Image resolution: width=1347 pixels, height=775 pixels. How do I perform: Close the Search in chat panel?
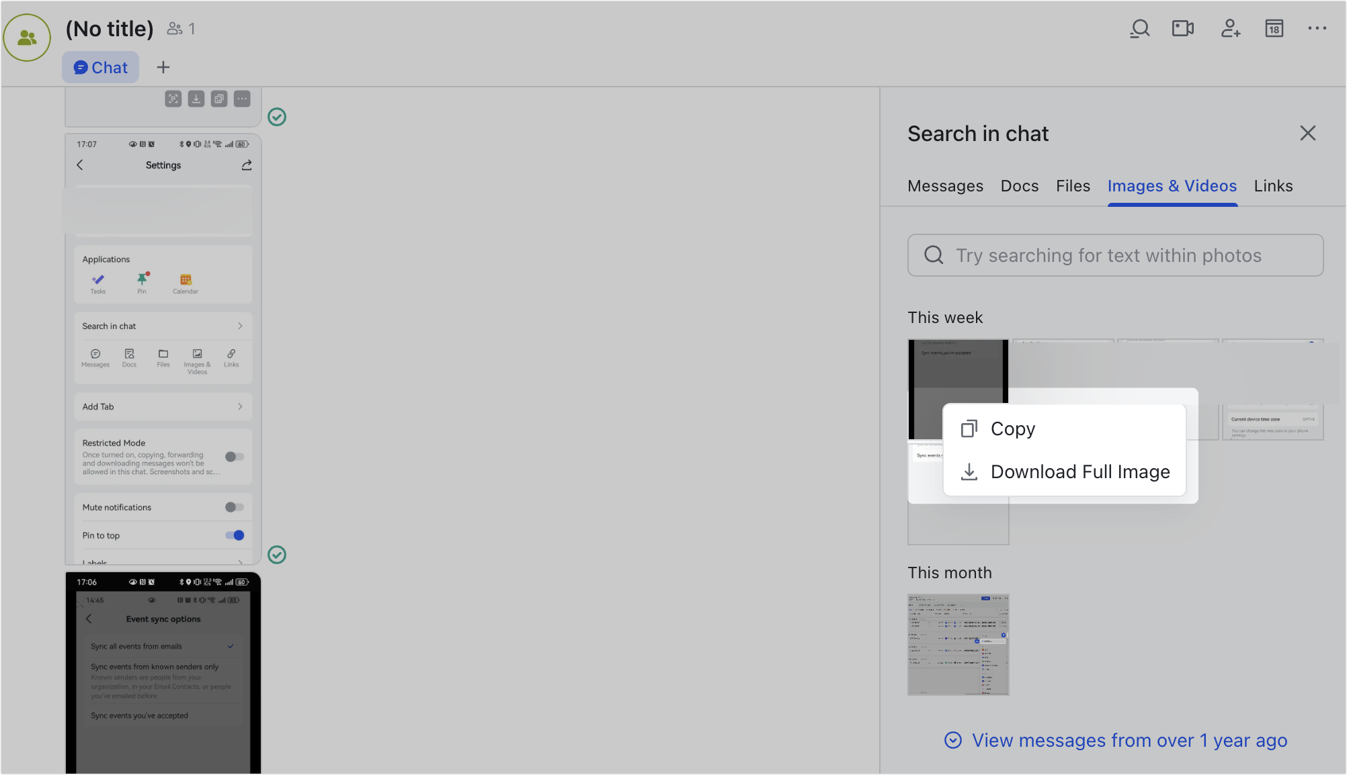click(1307, 133)
